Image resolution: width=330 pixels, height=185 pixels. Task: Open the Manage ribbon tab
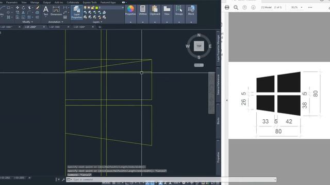click(x=35, y=2)
